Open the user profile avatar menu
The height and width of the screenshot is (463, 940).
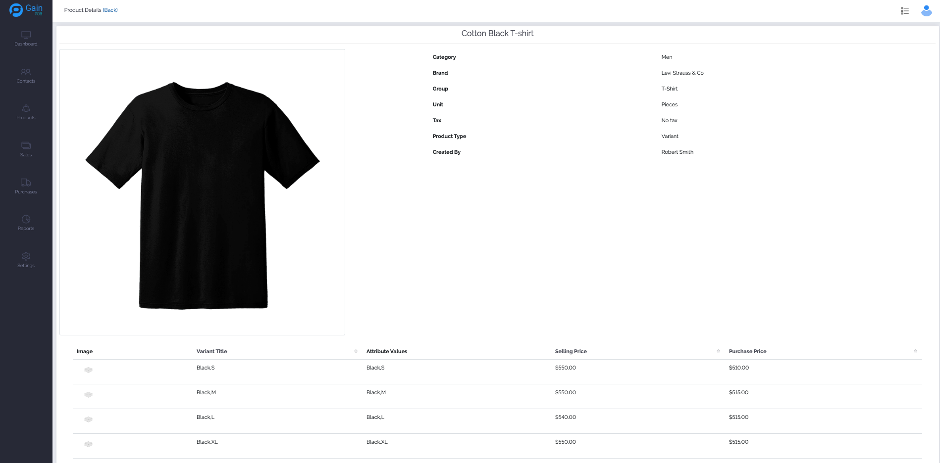click(926, 11)
